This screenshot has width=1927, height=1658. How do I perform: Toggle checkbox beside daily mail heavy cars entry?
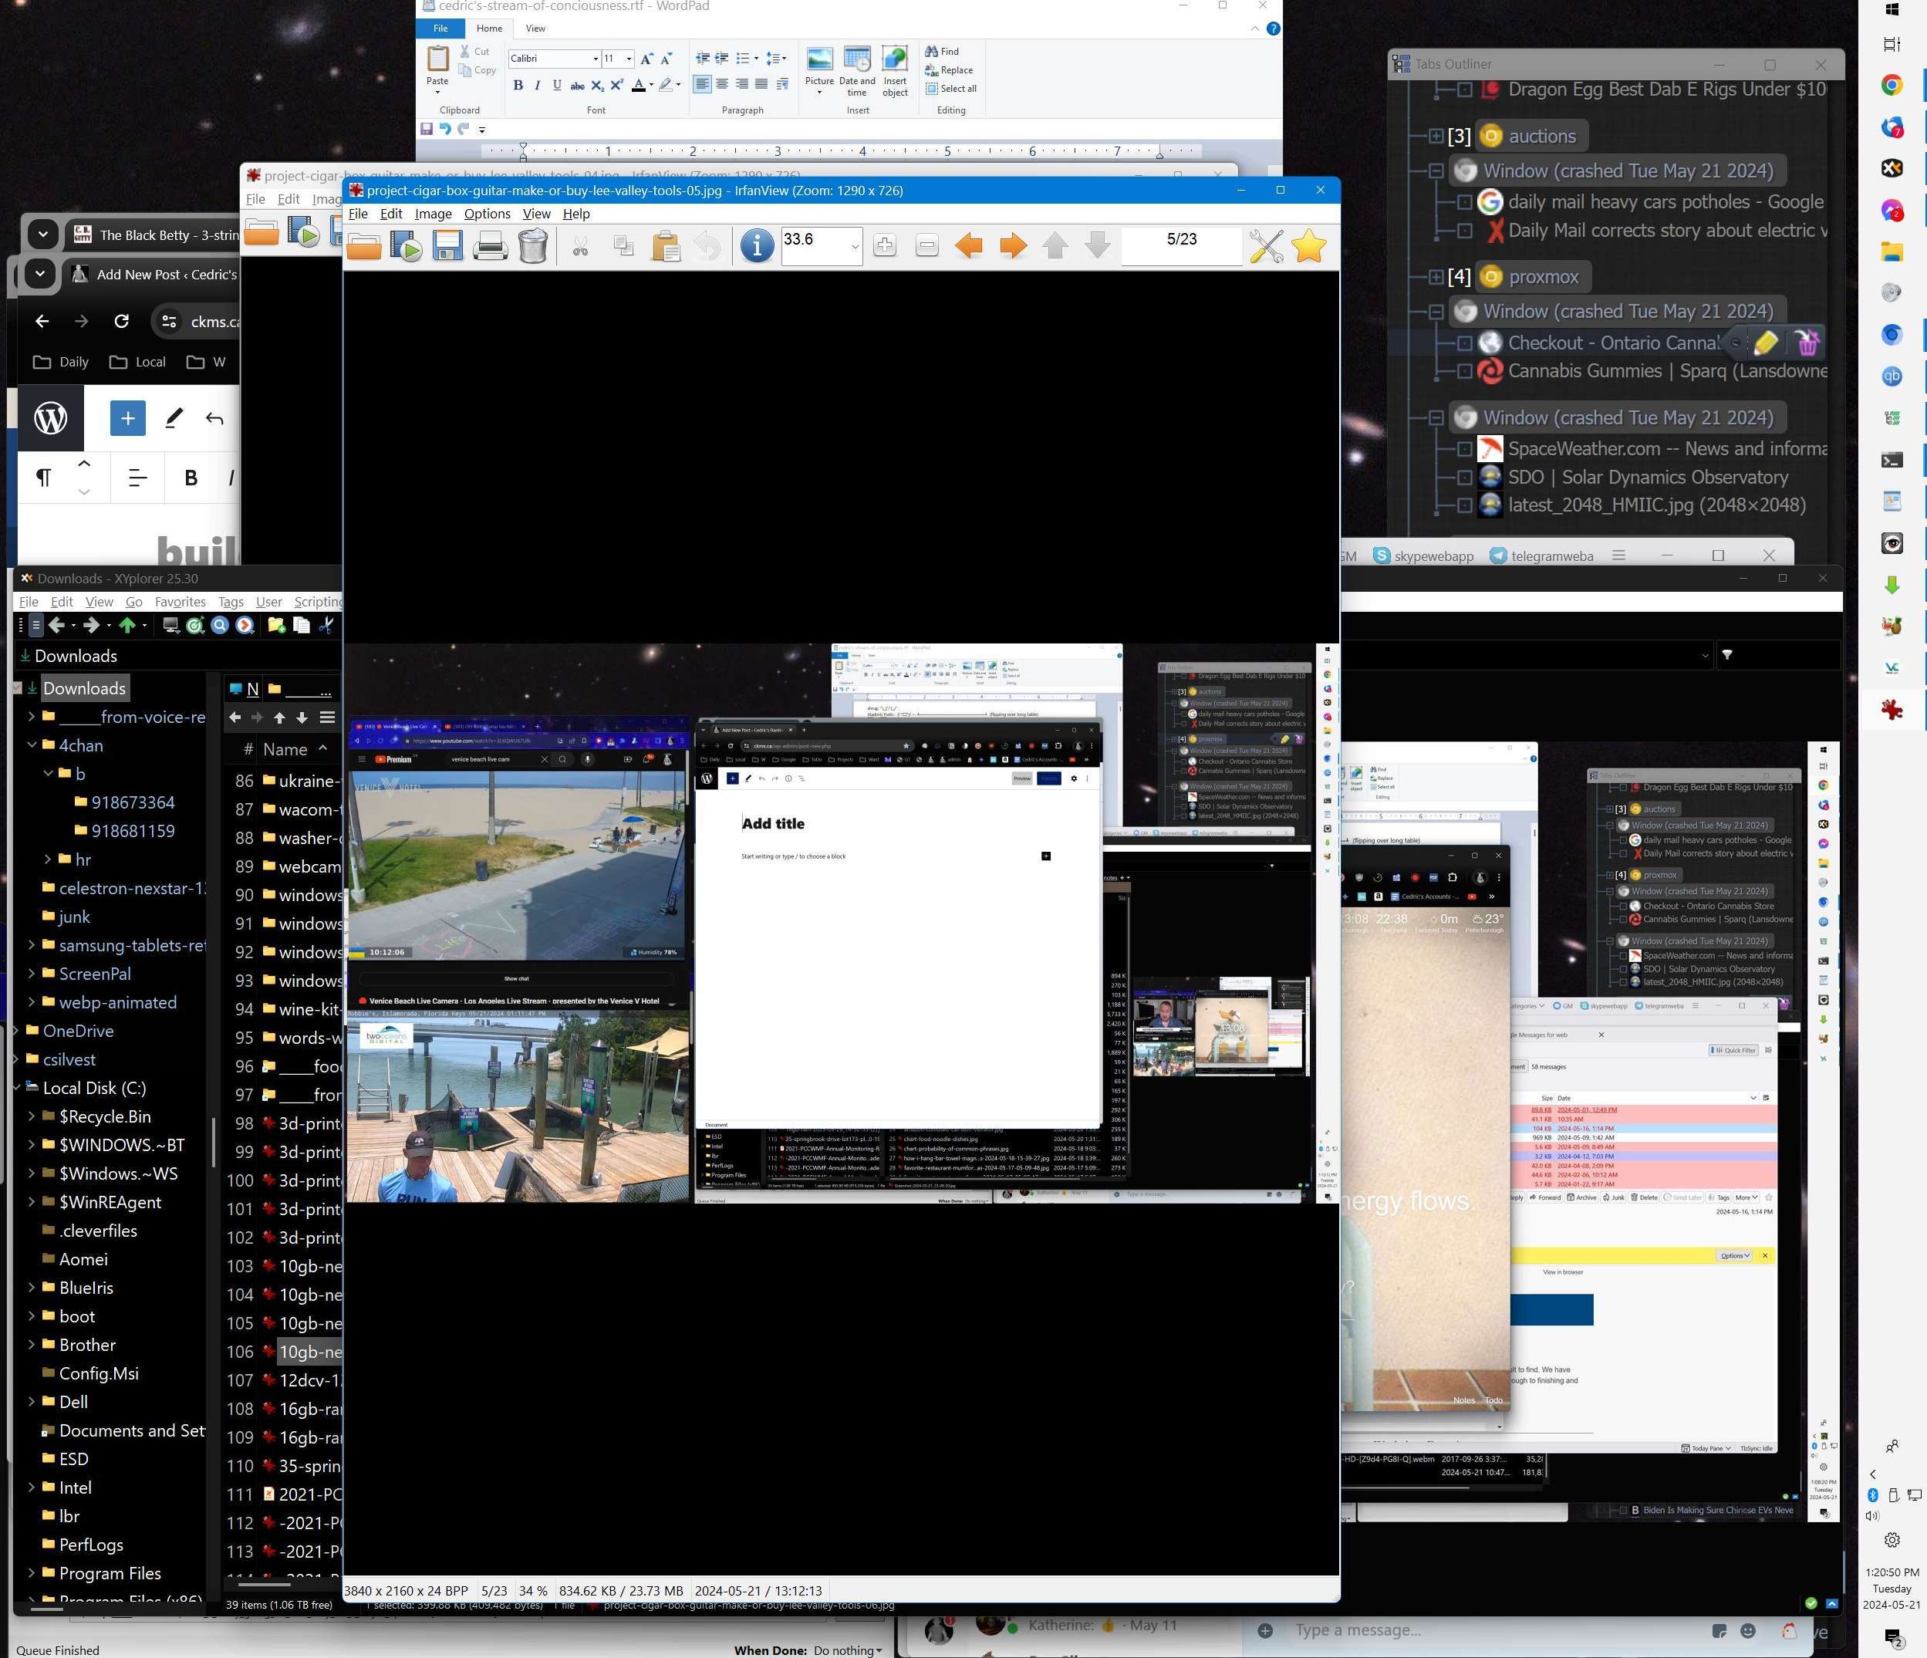click(x=1464, y=202)
